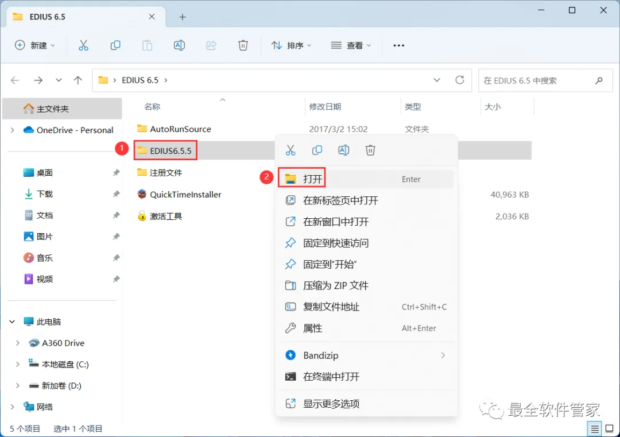Screen dimensions: 620x437
Task: Open the 新建 dropdown
Action: (35, 45)
